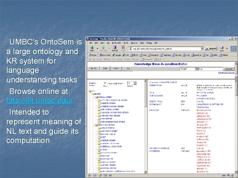Click the ALL search text field
Viewport: 238px width, 178px height.
point(210,69)
